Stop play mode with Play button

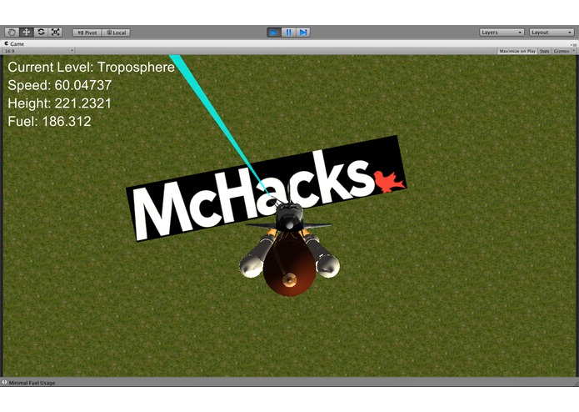coord(273,33)
